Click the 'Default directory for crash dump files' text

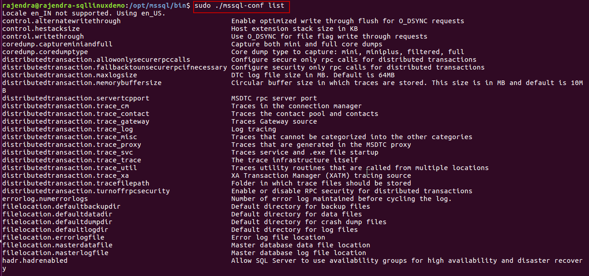(309, 222)
